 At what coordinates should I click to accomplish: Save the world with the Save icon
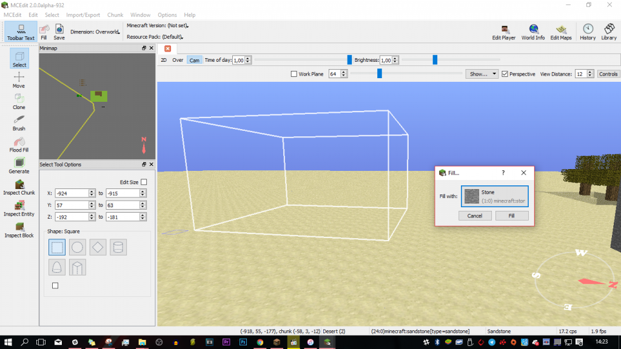pyautogui.click(x=59, y=32)
